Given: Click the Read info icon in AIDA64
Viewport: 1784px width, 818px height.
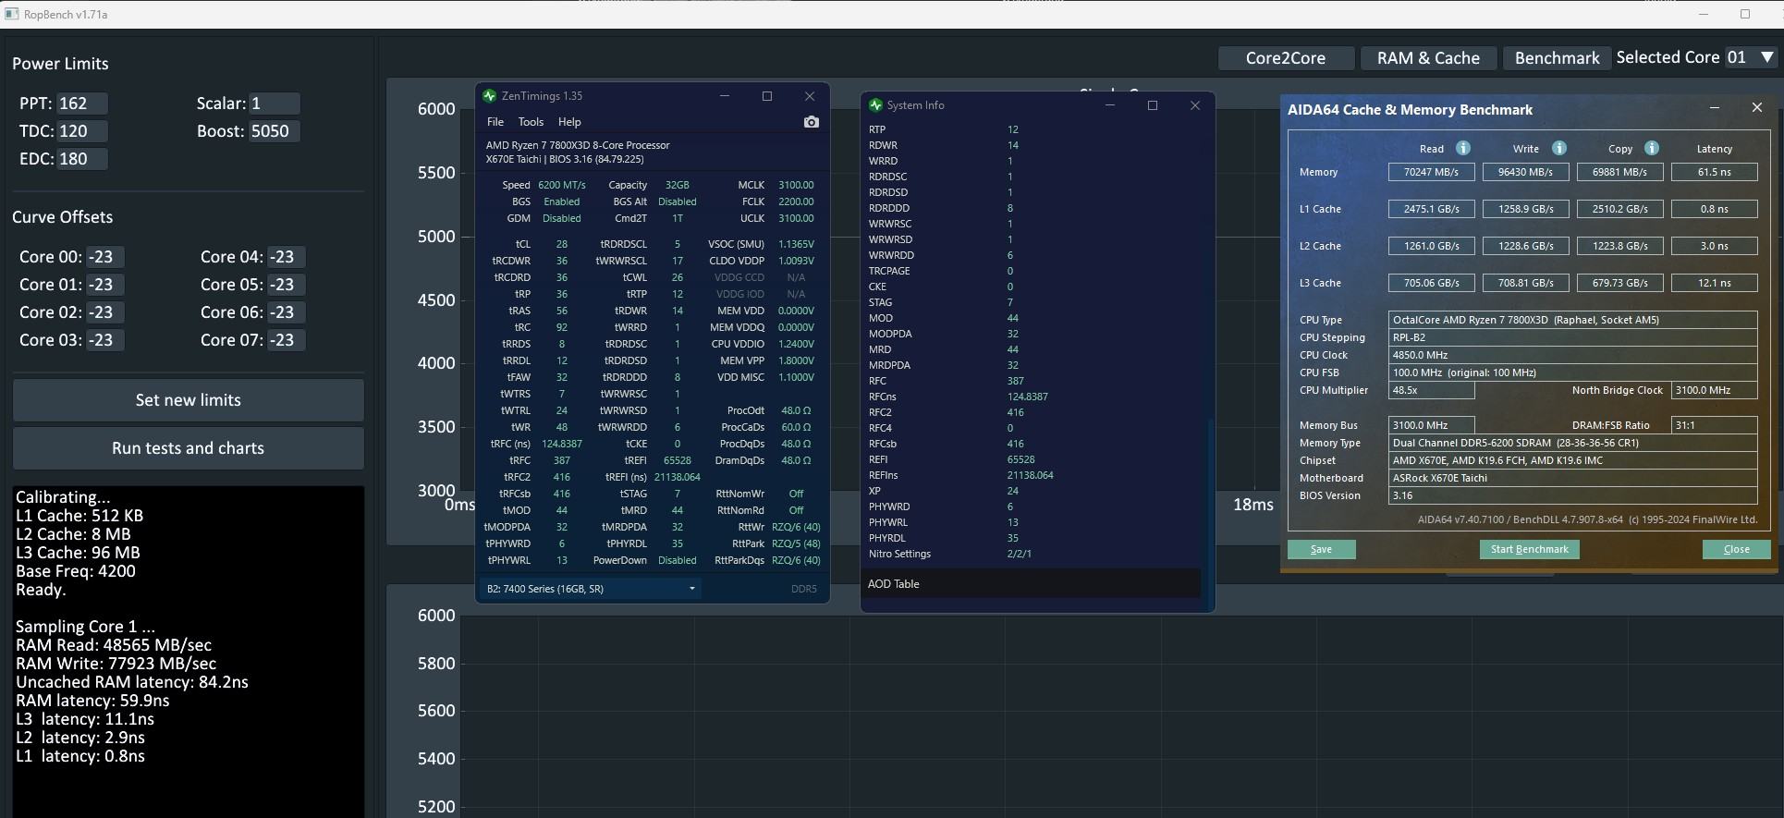Looking at the screenshot, I should [x=1462, y=148].
